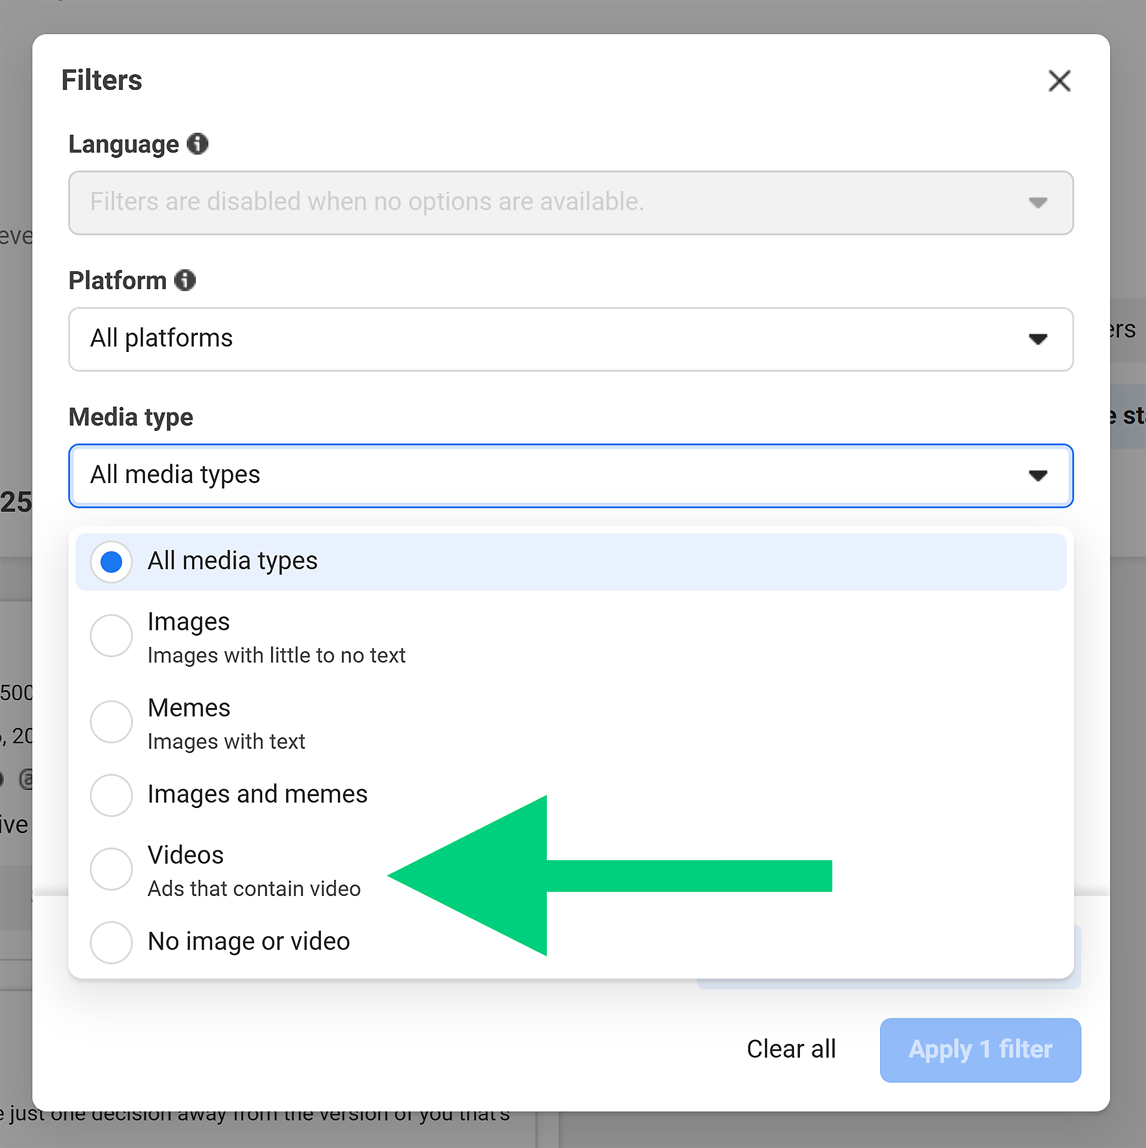Viewport: 1146px width, 1148px height.
Task: Click the Apply 1 filter button
Action: (x=980, y=1050)
